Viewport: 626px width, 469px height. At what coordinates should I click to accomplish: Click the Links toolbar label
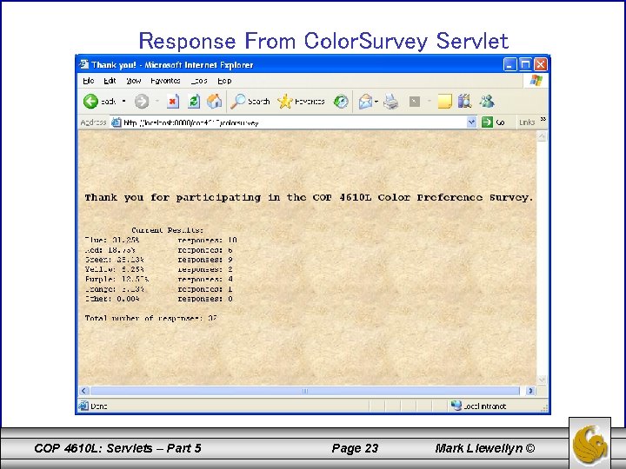[x=527, y=122]
